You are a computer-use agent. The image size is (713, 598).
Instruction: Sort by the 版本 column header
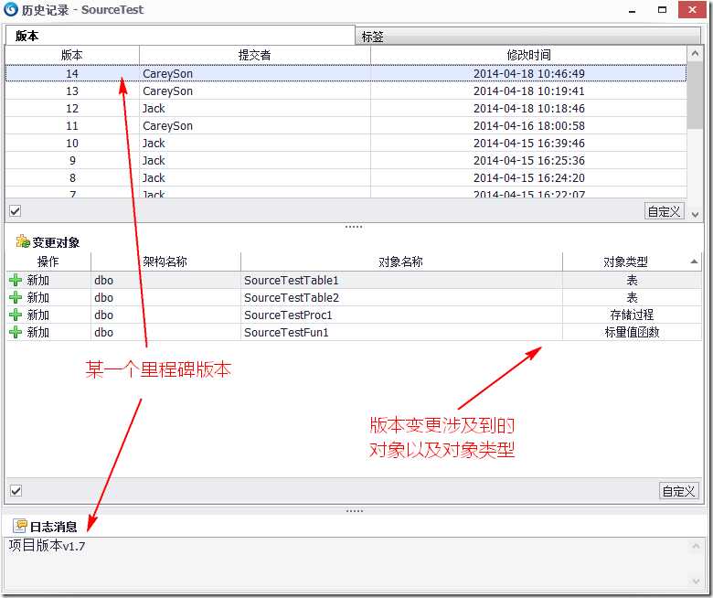72,55
